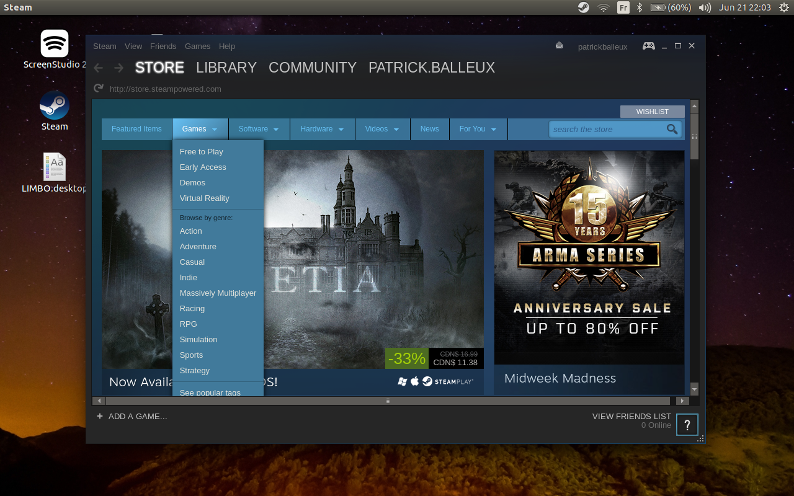The image size is (794, 496).
Task: Open the Featured Items tab
Action: click(136, 129)
